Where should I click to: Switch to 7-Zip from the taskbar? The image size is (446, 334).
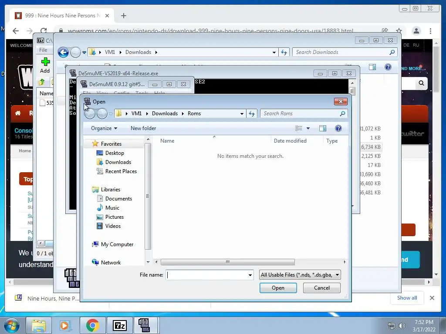click(119, 325)
